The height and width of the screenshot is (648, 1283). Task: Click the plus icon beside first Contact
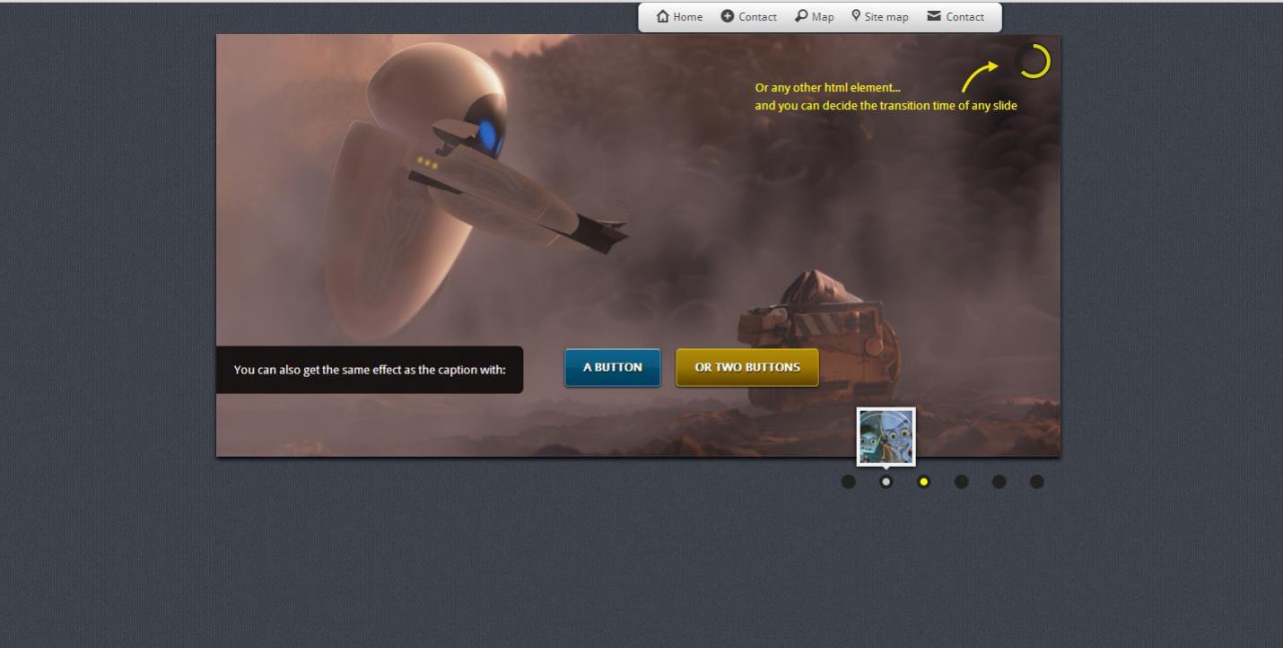[728, 16]
